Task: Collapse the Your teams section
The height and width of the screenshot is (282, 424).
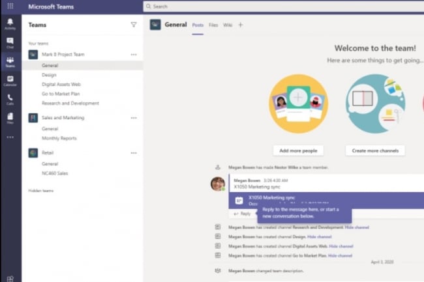Action: pyautogui.click(x=38, y=44)
